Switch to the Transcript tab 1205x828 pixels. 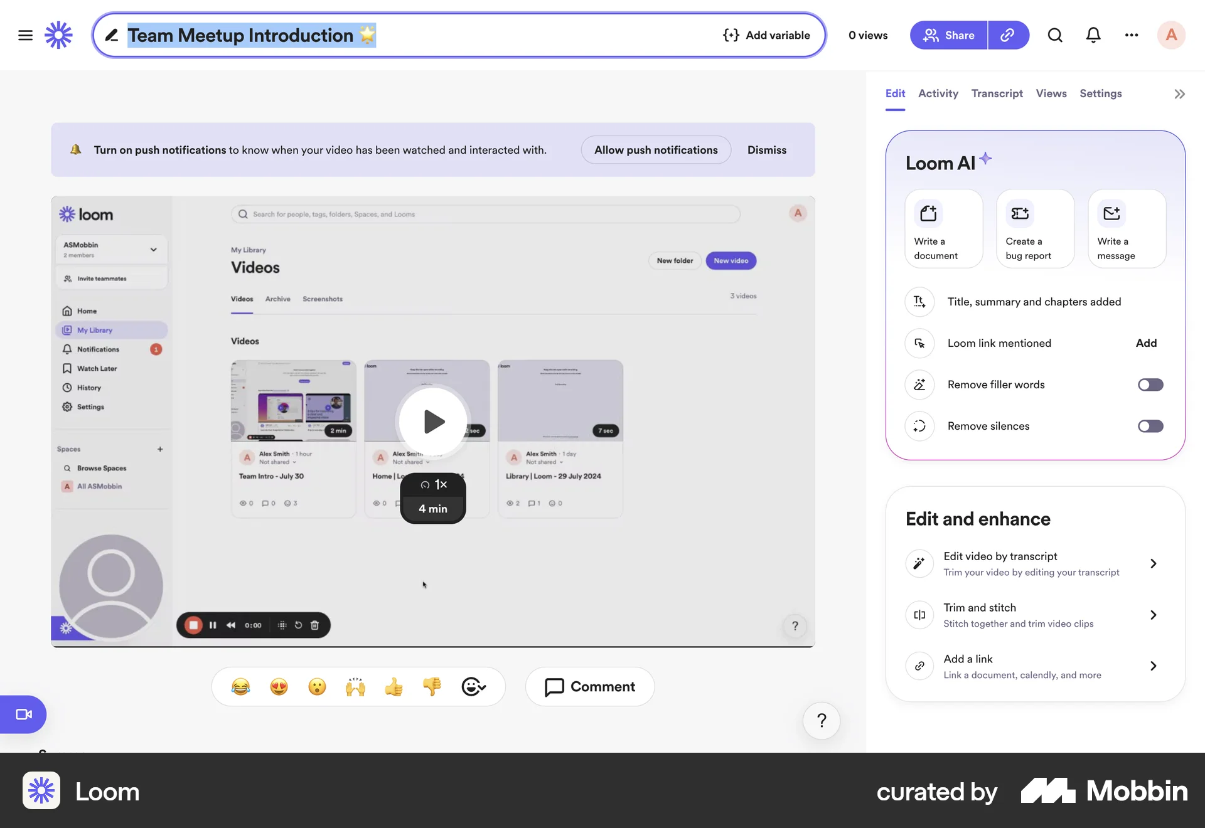[997, 93]
